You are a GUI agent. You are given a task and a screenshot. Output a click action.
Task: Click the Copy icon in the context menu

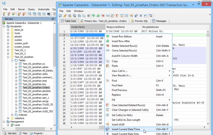click(108, 61)
